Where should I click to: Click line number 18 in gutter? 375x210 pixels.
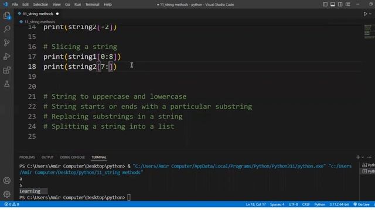[32, 66]
